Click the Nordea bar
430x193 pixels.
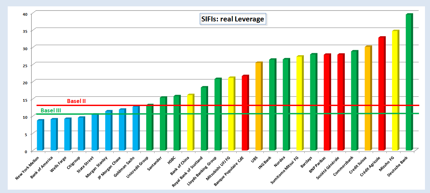point(286,104)
